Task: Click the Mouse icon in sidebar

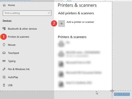Action: 4,45
